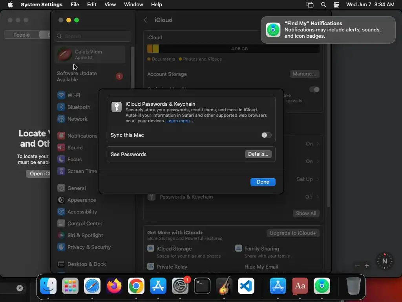Open Appearance icon in sidebar
Screen dimensions: 402x302
(x=61, y=200)
